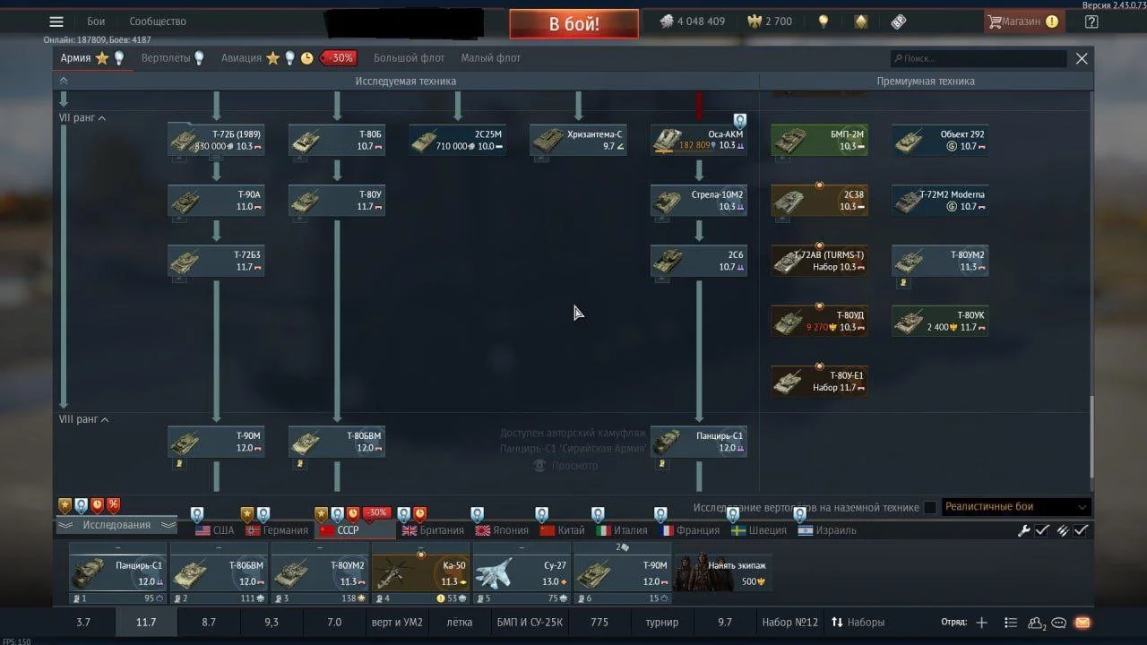The height and width of the screenshot is (645, 1147).
Task: Open the Магазин shop button
Action: [1022, 21]
